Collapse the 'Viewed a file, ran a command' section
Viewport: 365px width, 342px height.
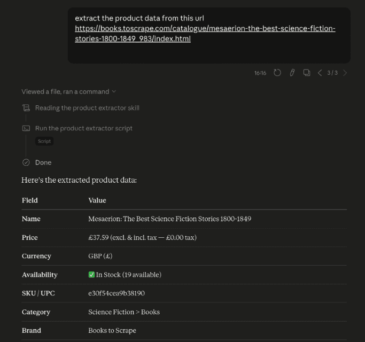pyautogui.click(x=65, y=91)
